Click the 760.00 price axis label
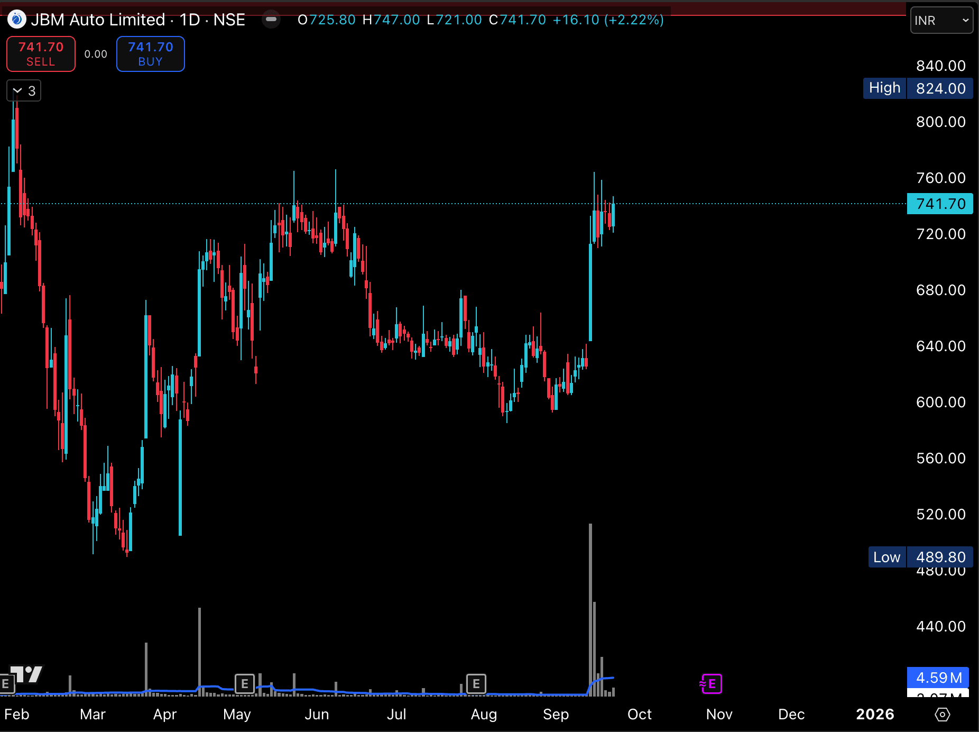This screenshot has width=979, height=732. tap(941, 178)
